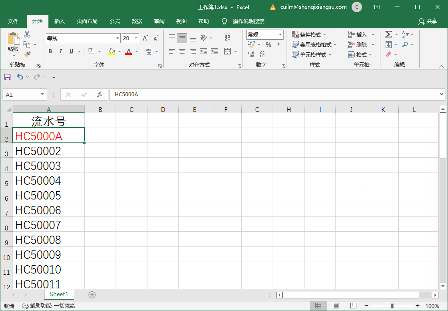The width and height of the screenshot is (448, 311).
Task: Save the workbook with the floppy icon
Action: coord(7,77)
